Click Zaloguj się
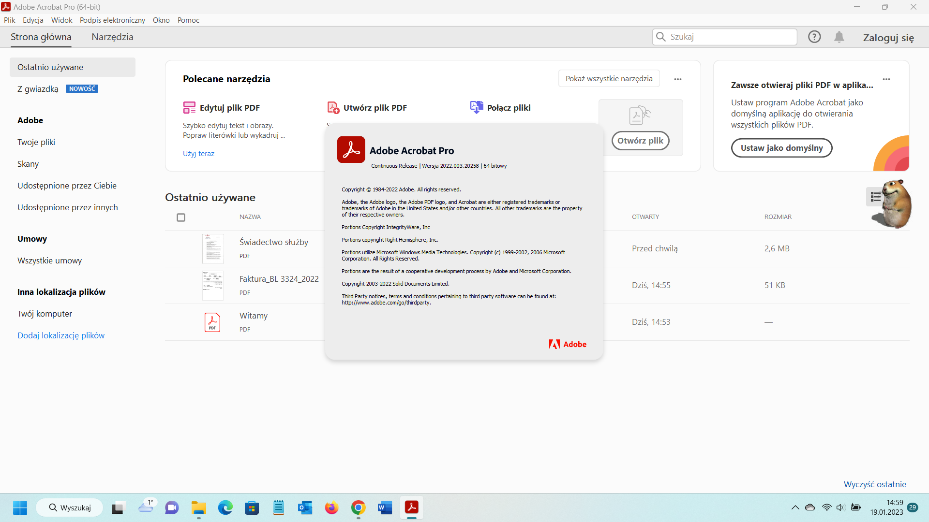The image size is (929, 522). [x=888, y=37]
